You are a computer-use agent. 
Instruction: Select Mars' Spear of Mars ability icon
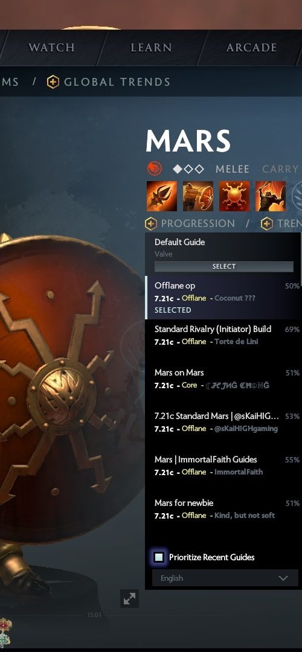[162, 196]
